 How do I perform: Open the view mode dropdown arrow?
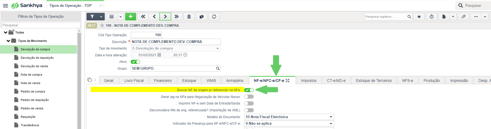(x=121, y=17)
